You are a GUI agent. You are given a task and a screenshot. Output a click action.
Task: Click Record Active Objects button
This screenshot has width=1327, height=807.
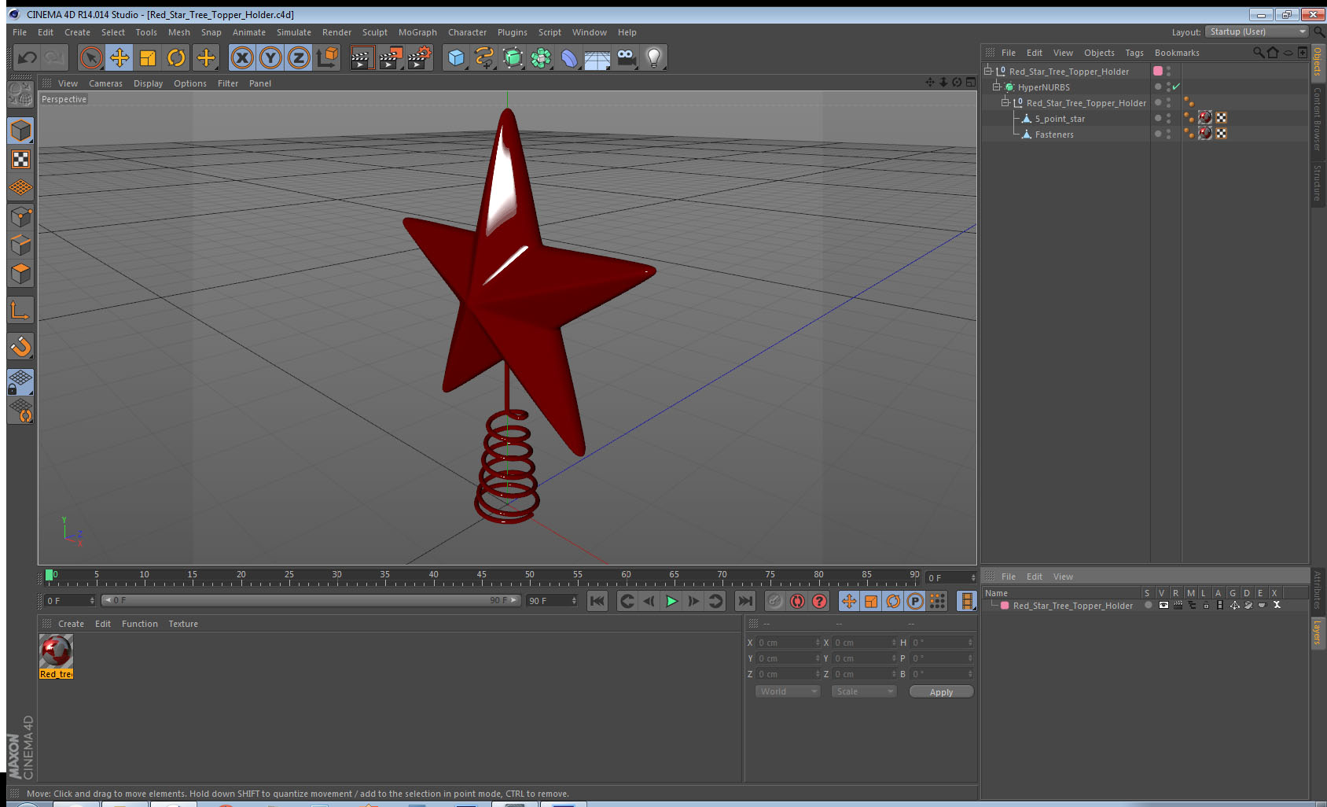pyautogui.click(x=775, y=601)
